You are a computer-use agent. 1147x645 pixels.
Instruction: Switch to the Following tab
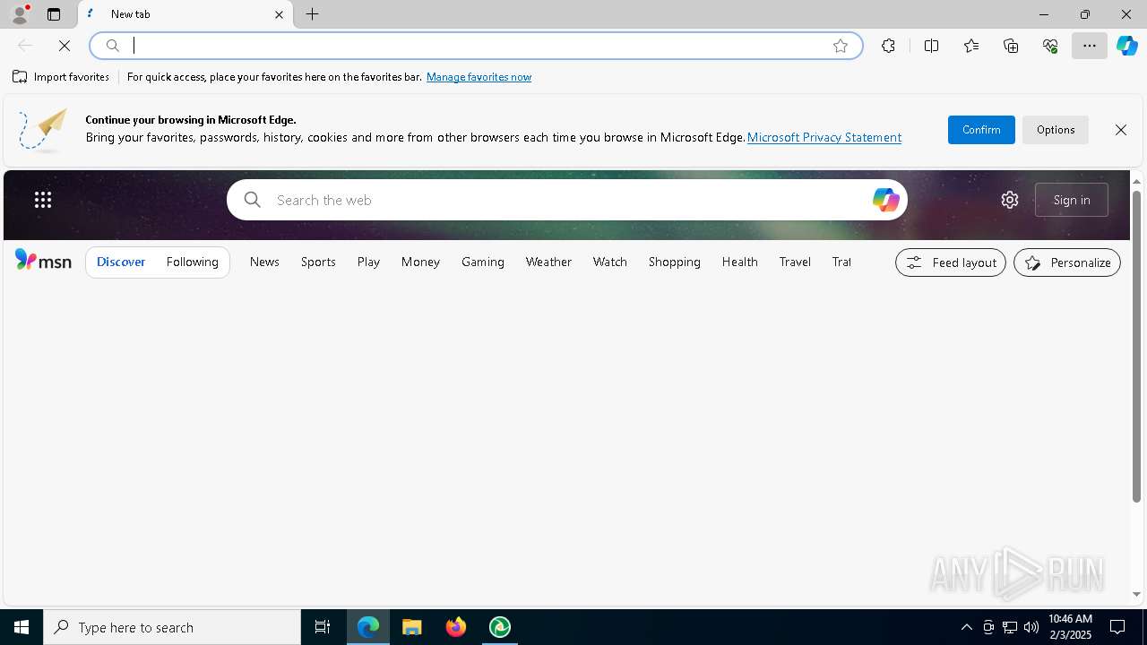(x=193, y=262)
